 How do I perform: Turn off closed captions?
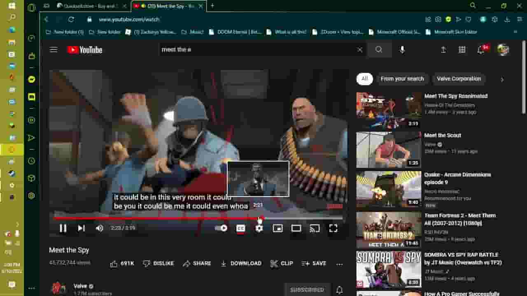coord(240,228)
